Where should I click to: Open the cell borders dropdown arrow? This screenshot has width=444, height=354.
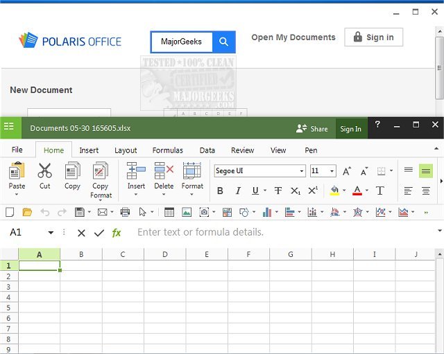(x=391, y=170)
